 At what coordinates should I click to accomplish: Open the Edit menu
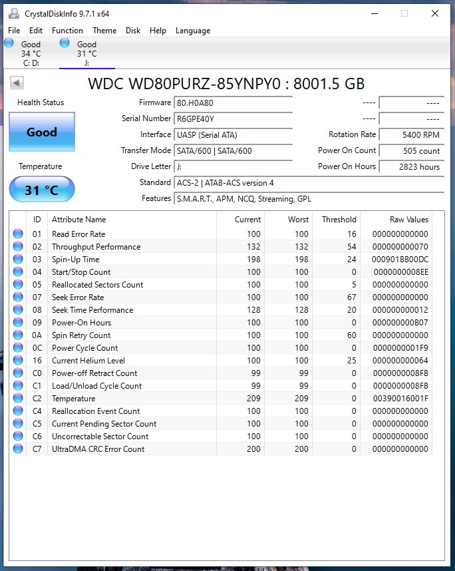[36, 31]
